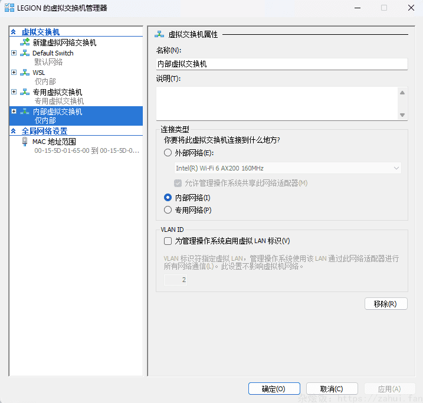Select the 专用网络 radio button
Screen dimensions: 423x403
(x=168, y=210)
